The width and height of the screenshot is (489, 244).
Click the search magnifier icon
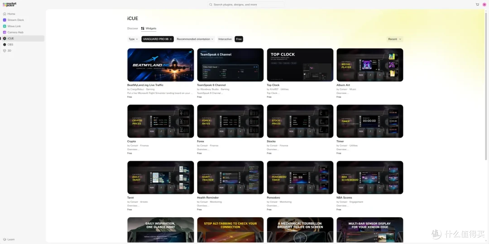click(x=211, y=5)
